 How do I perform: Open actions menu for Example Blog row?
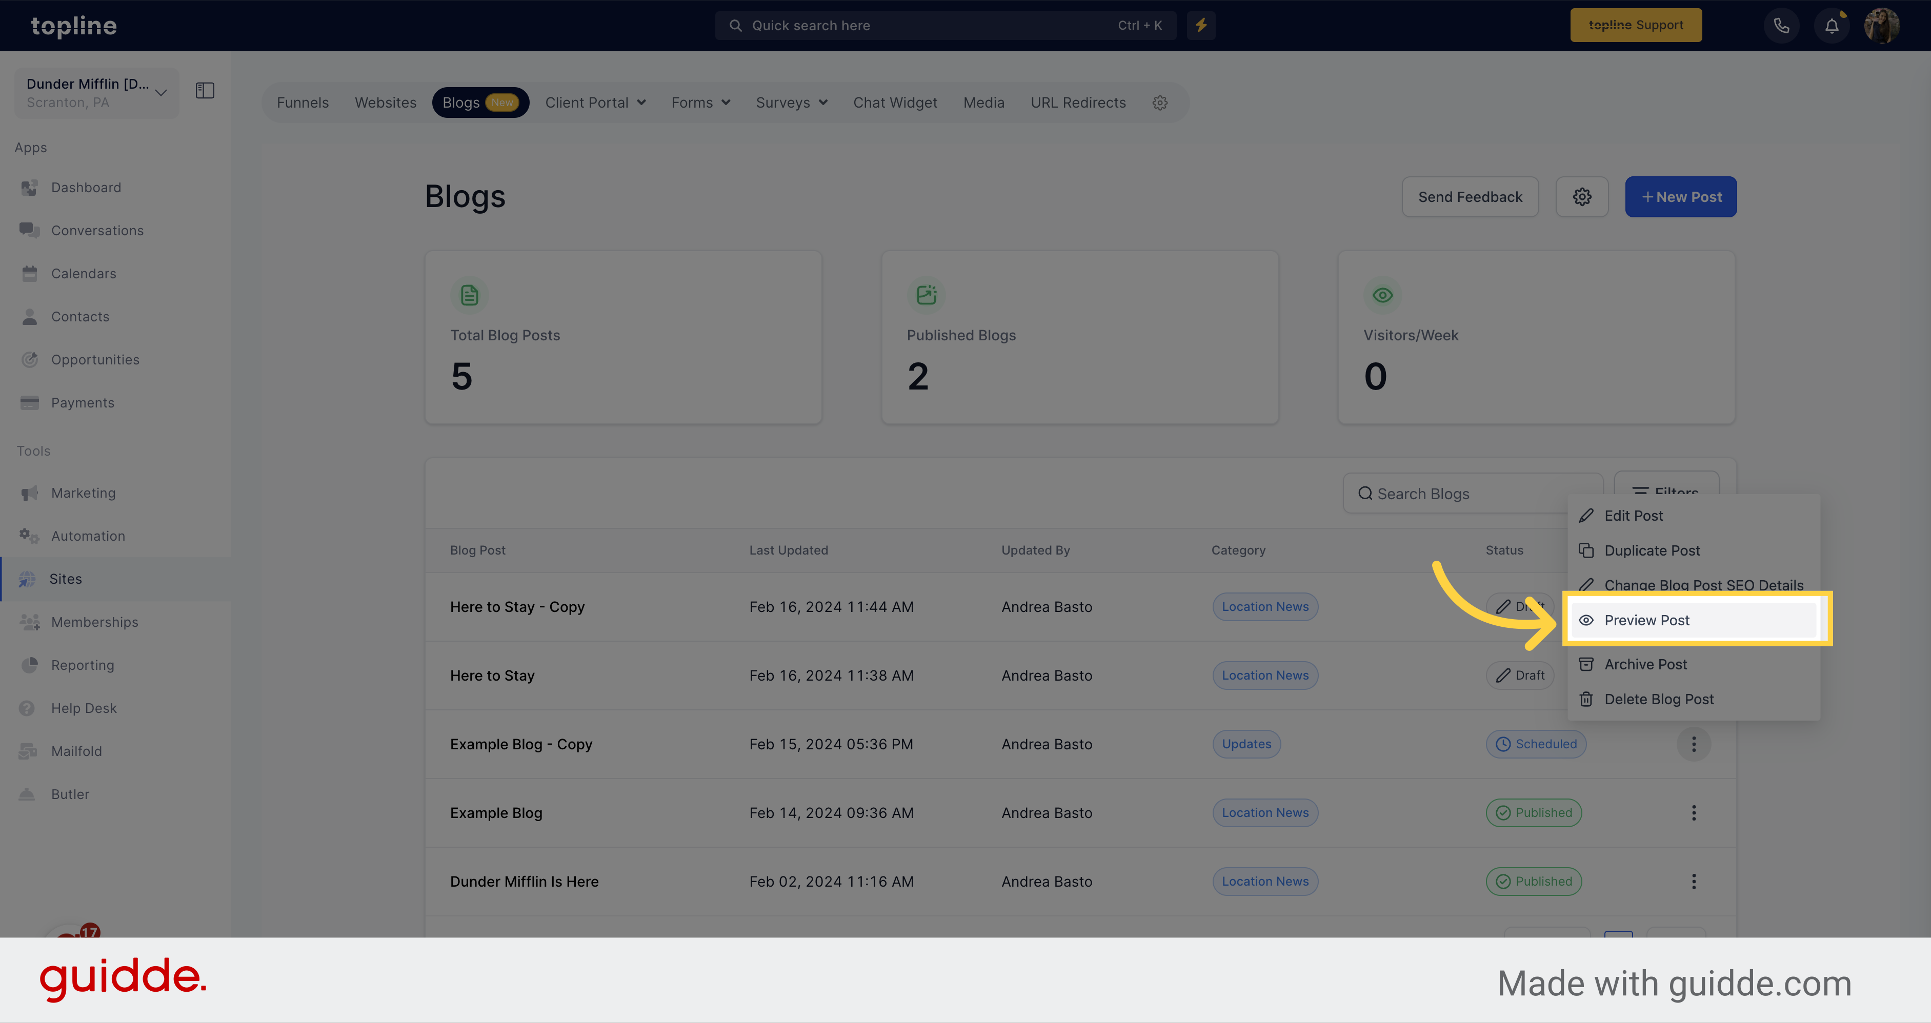(1694, 813)
